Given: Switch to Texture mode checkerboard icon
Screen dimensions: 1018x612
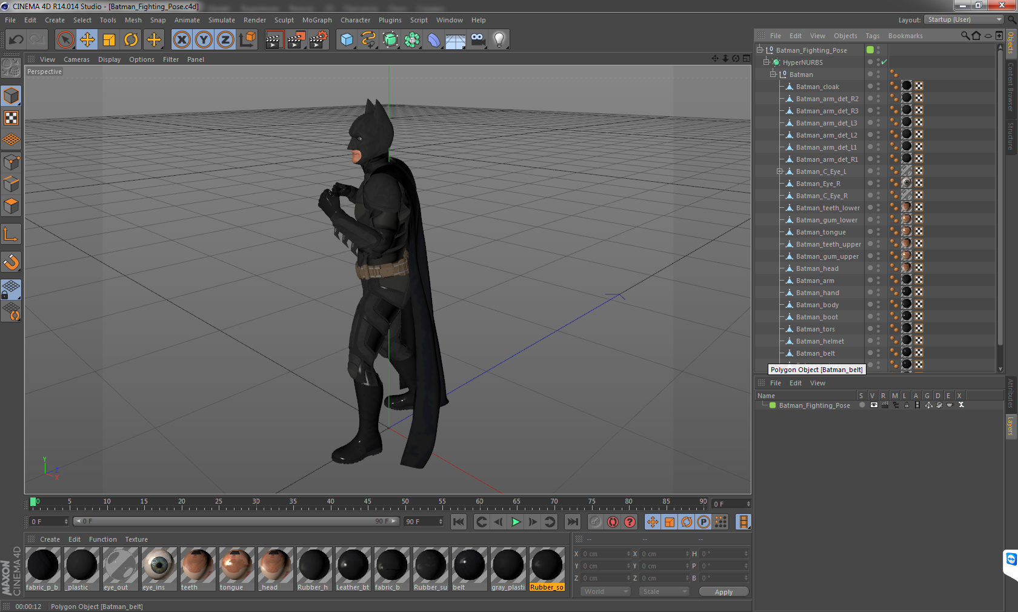Looking at the screenshot, I should (x=12, y=118).
